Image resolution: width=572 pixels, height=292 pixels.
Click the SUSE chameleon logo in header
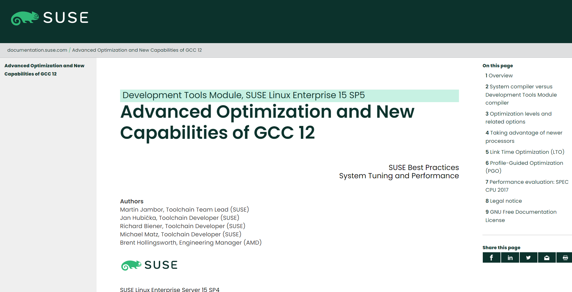pos(50,18)
